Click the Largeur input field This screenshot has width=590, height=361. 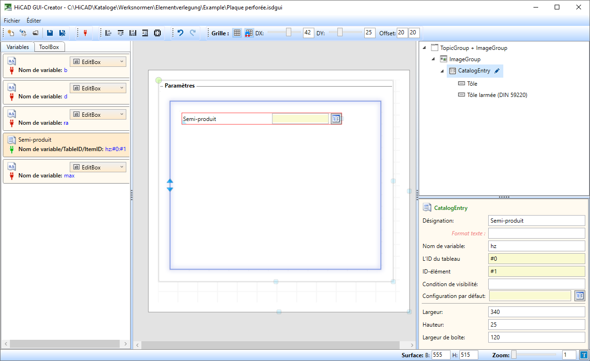pyautogui.click(x=536, y=312)
